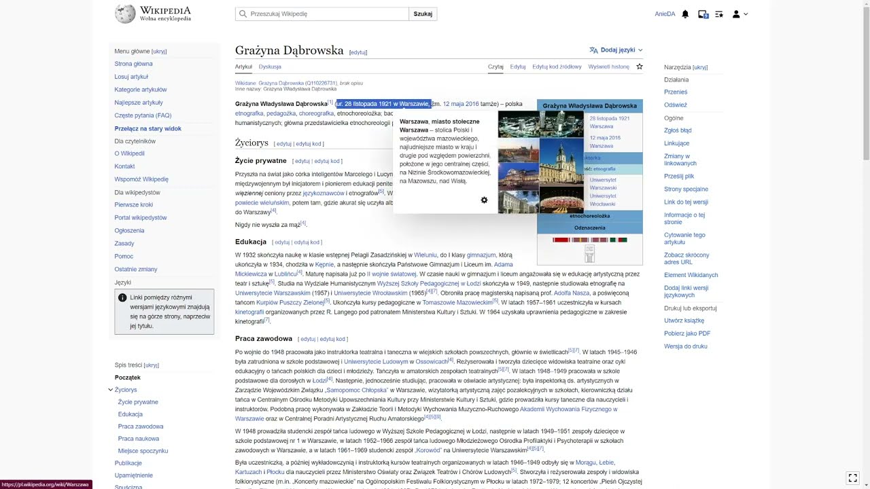Viewport: 870px width, 489px height.
Task: Go to Strona główna
Action: pyautogui.click(x=133, y=64)
